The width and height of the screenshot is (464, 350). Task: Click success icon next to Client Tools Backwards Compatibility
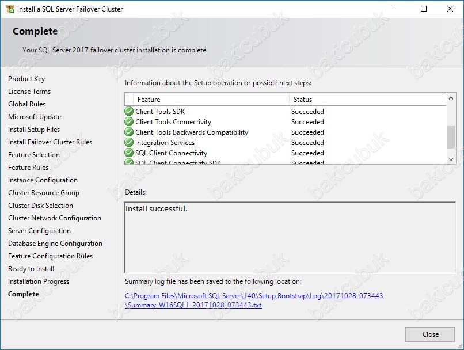pos(129,132)
